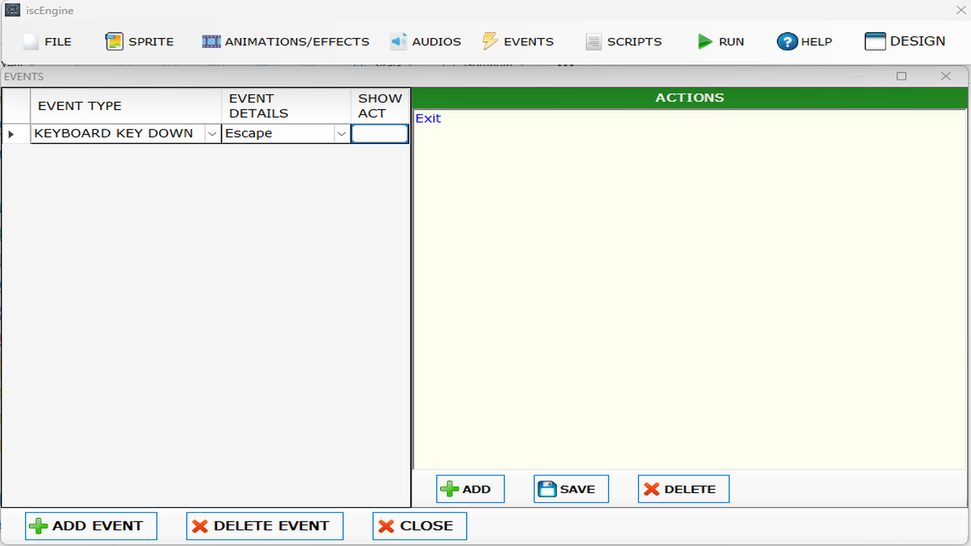Open HELP using the question mark icon
Screen dimensions: 971x546
(787, 41)
